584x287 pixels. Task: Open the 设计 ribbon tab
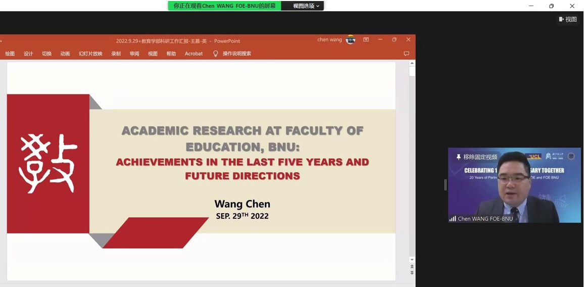tap(28, 54)
